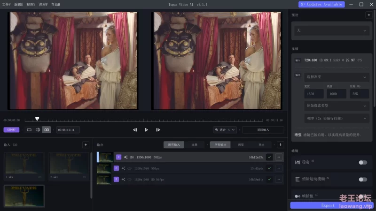This screenshot has height=211, width=376.
Task: Step forward one frame
Action: pos(158,130)
